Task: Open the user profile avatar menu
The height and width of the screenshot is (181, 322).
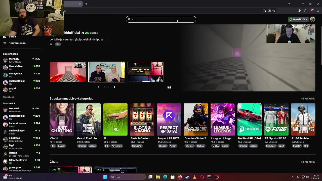Action: [x=312, y=19]
